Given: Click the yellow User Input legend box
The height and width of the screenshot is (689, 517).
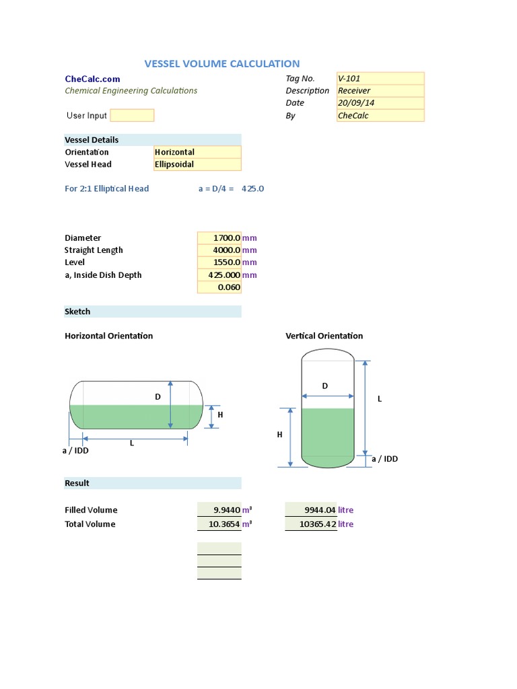Looking at the screenshot, I should [132, 116].
